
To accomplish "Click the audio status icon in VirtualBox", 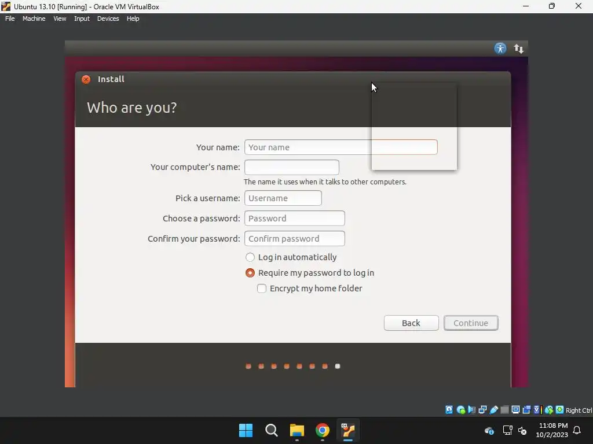I will tap(471, 410).
